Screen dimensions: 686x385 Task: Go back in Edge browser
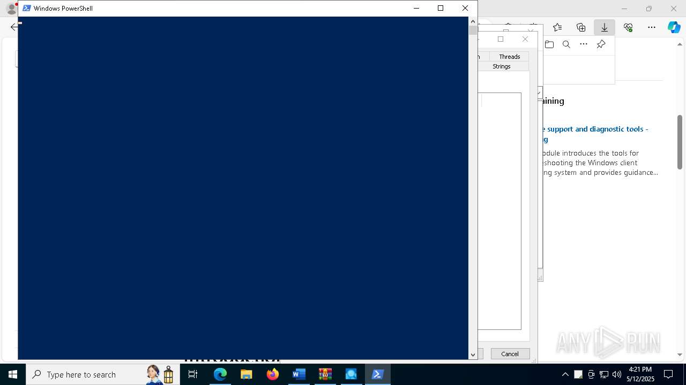coord(14,27)
